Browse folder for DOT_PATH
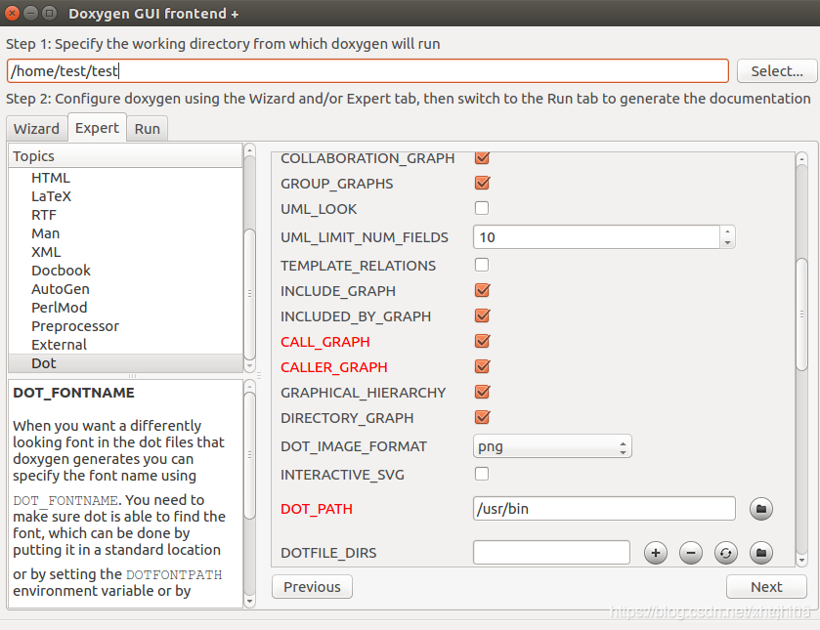The height and width of the screenshot is (630, 820). point(761,509)
